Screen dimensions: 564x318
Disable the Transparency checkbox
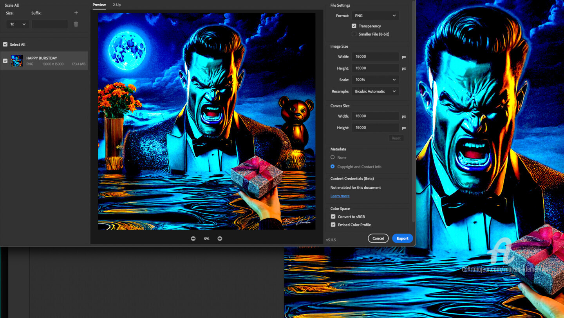pyautogui.click(x=354, y=26)
